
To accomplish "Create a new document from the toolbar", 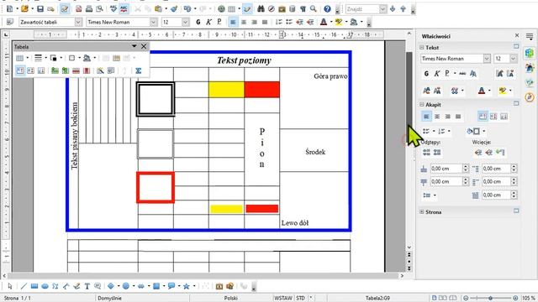I will click(x=10, y=9).
